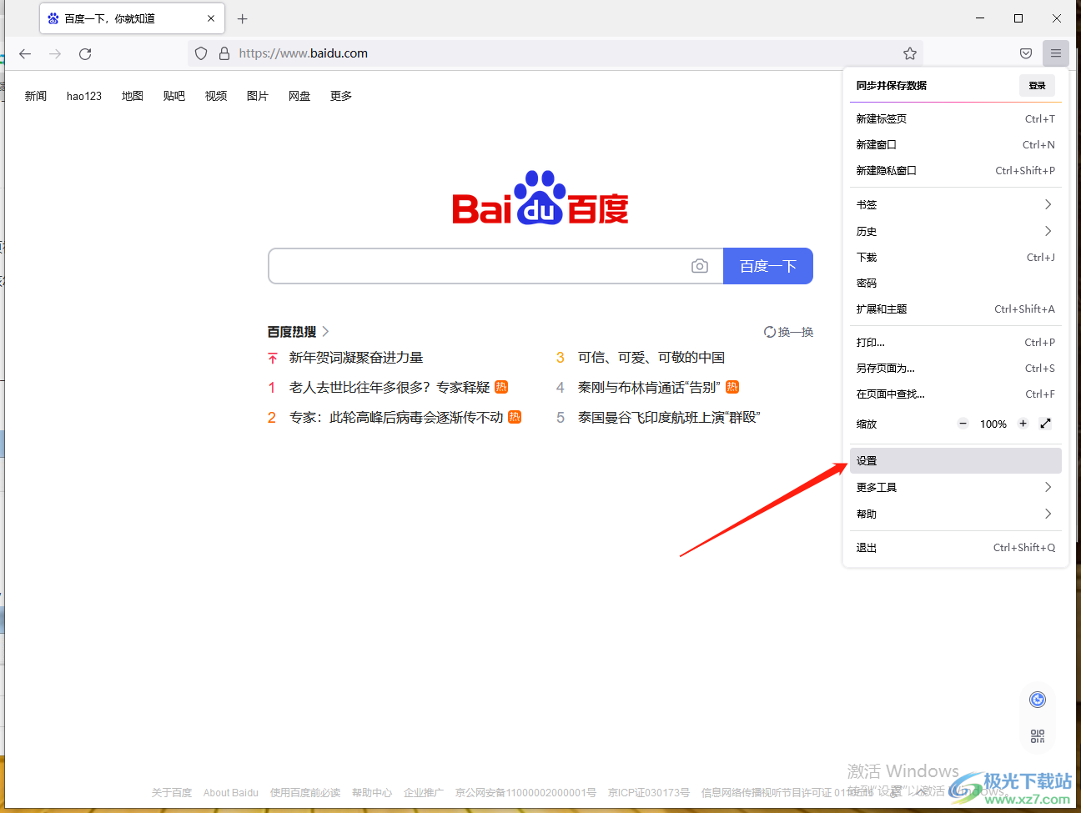Zoom out with the minus button
This screenshot has width=1081, height=813.
pos(963,424)
